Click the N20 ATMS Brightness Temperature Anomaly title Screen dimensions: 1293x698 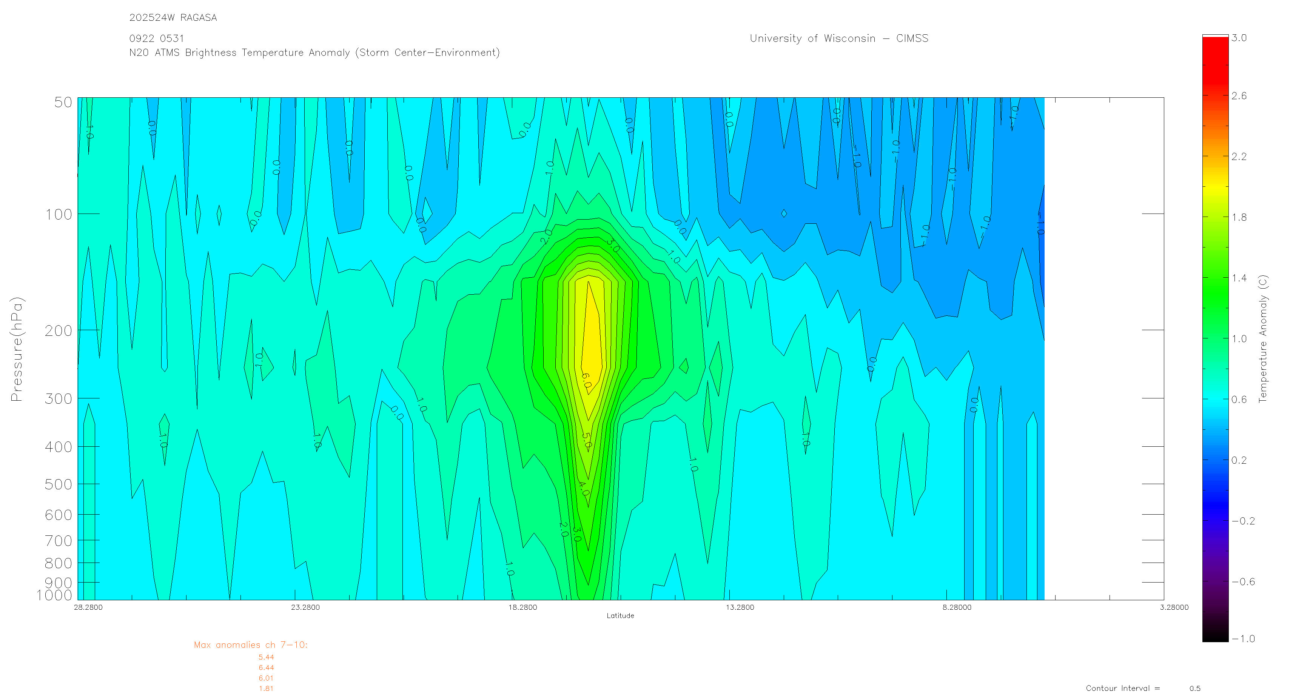click(314, 53)
